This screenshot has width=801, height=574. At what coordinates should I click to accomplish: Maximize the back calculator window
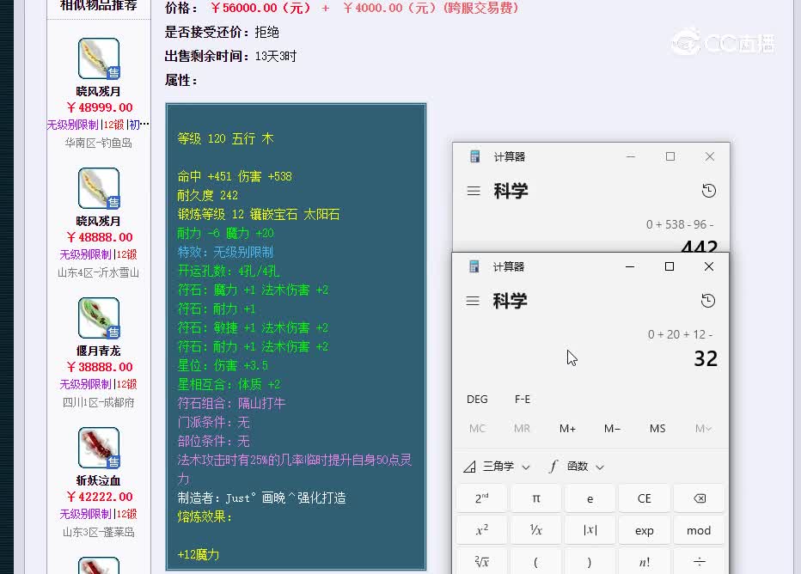pyautogui.click(x=670, y=156)
